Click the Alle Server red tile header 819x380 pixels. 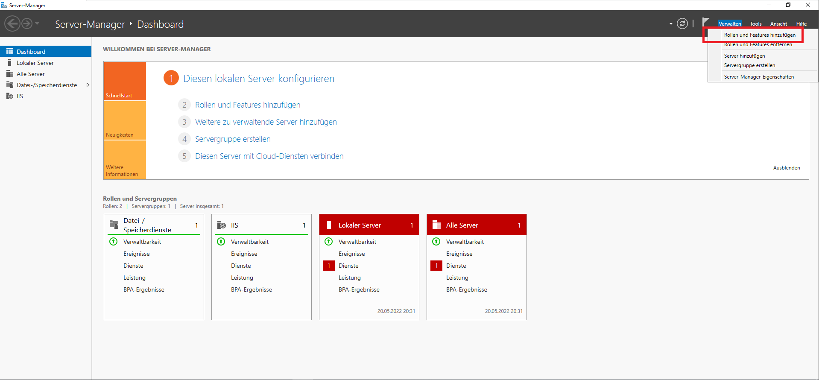(x=476, y=225)
